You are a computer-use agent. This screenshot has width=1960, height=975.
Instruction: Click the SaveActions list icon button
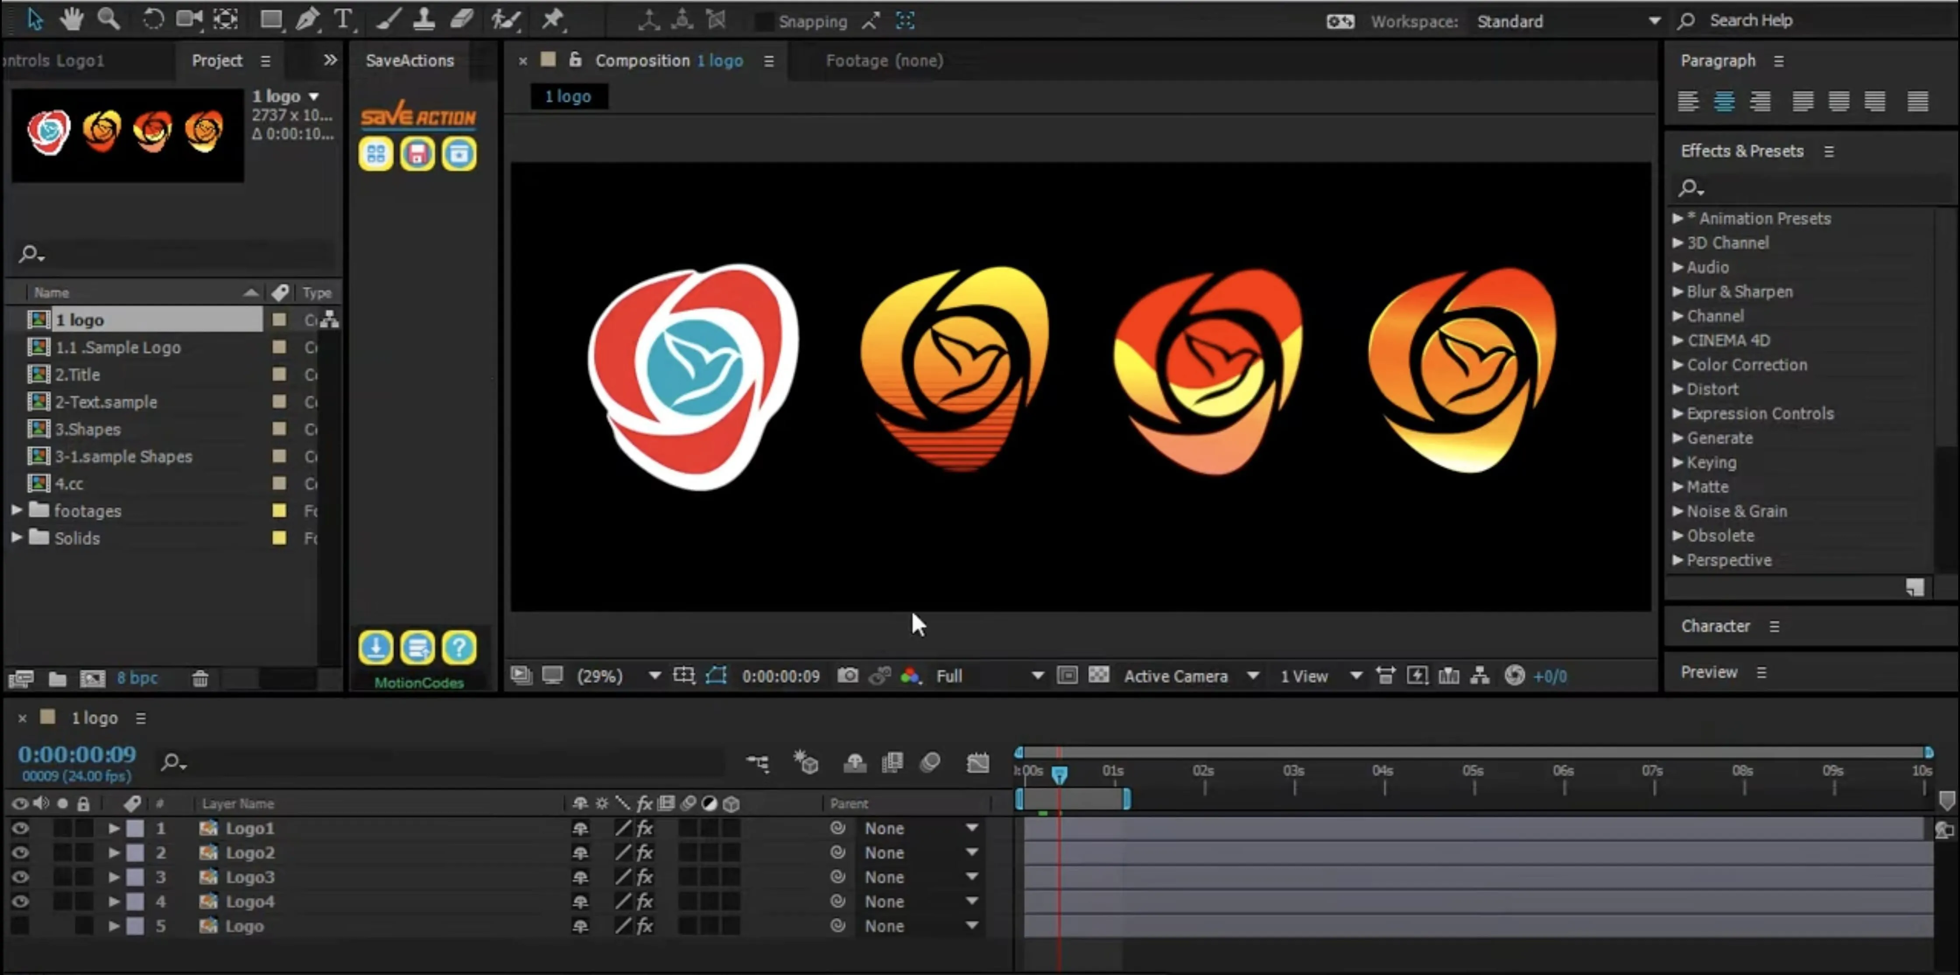pyautogui.click(x=417, y=648)
